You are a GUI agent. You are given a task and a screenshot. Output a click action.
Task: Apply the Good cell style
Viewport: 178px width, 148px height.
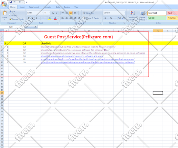pos(157,18)
